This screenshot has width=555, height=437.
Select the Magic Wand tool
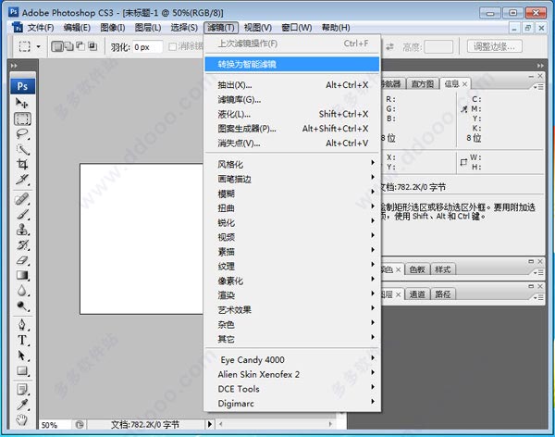22,149
